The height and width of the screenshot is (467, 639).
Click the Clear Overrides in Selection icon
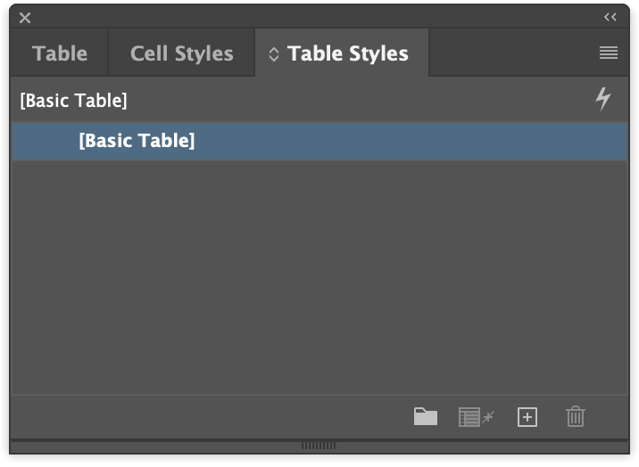tap(476, 417)
